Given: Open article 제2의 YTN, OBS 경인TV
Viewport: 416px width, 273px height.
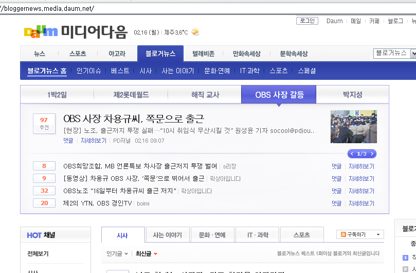Looking at the screenshot, I should pos(97,203).
